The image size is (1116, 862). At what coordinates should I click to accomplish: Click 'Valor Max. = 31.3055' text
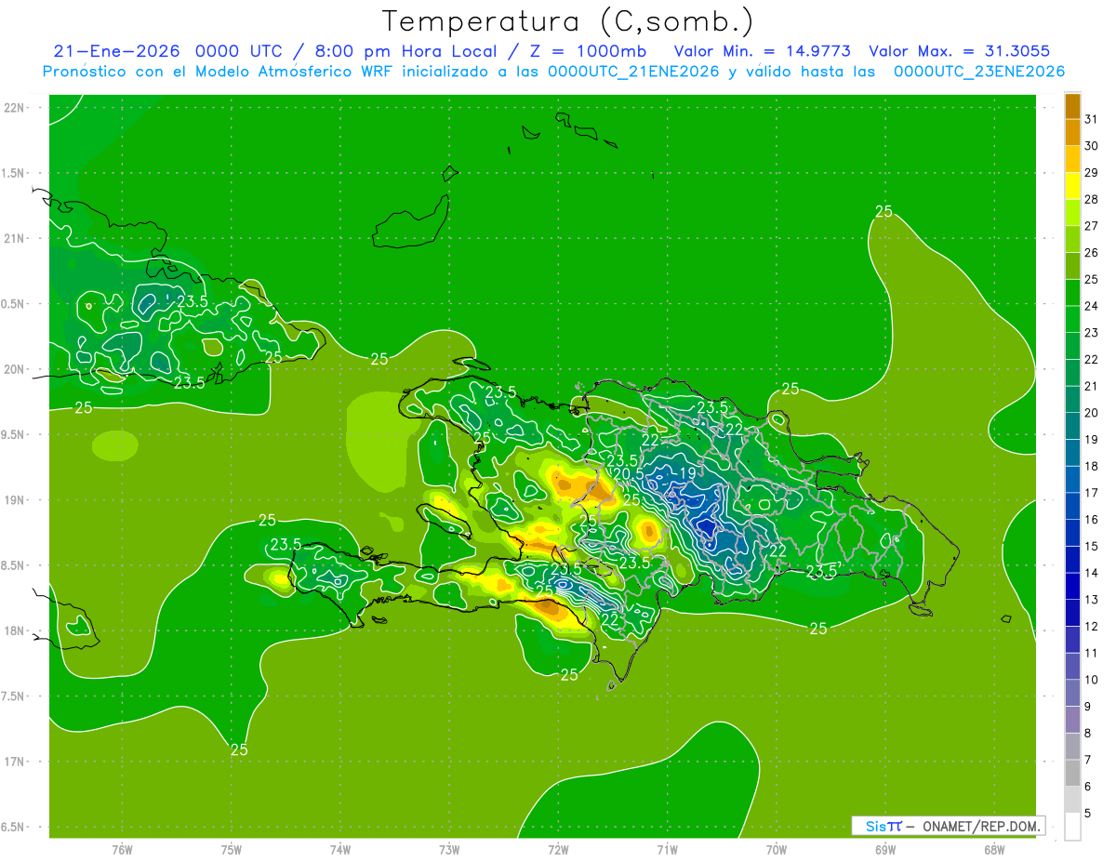click(x=960, y=51)
